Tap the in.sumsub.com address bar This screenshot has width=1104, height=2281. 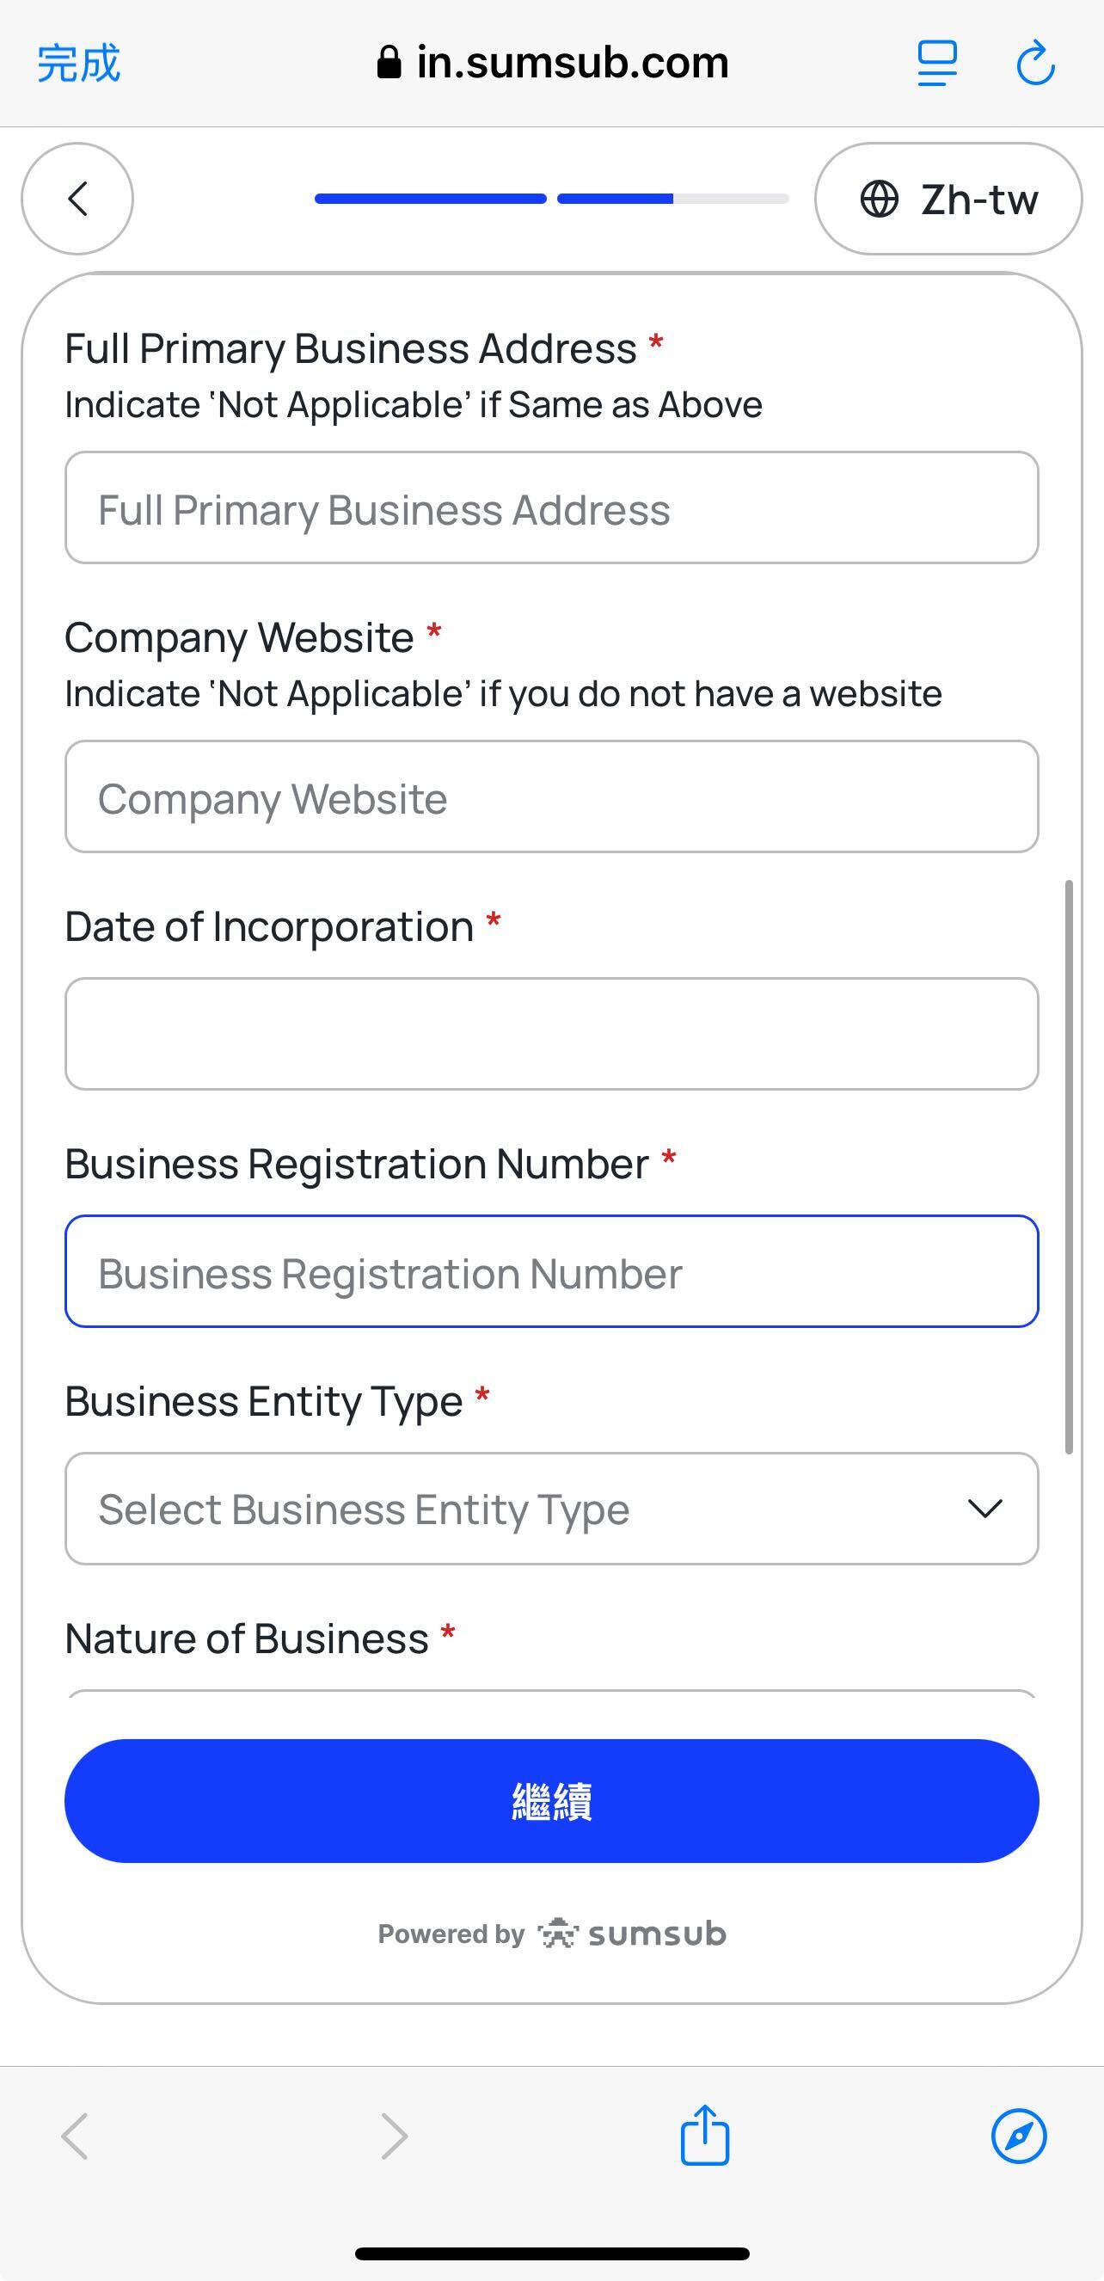[x=553, y=64]
